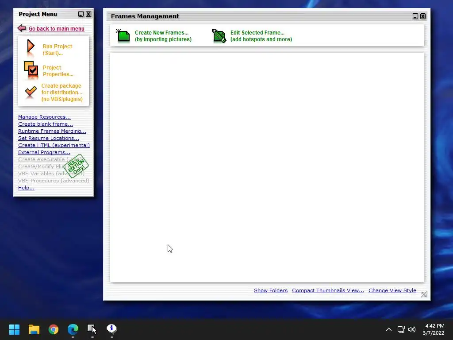
Task: Click Create blank frame... link
Action: (x=46, y=124)
